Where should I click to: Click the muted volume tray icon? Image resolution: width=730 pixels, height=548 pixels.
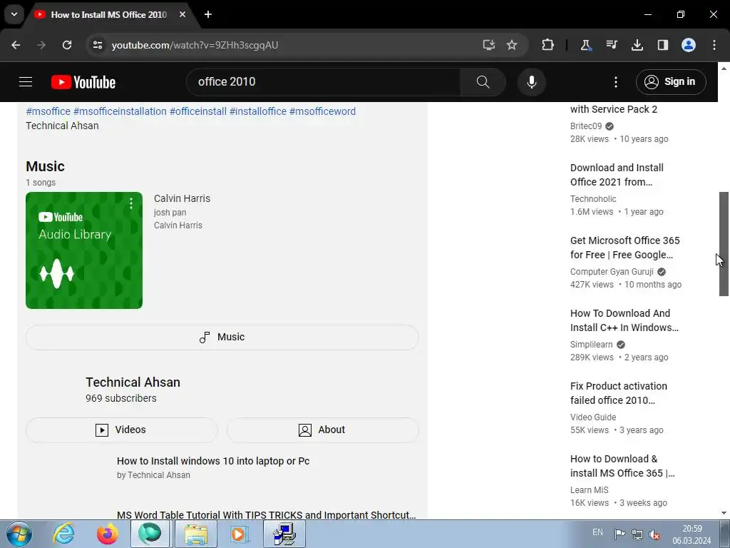point(654,534)
